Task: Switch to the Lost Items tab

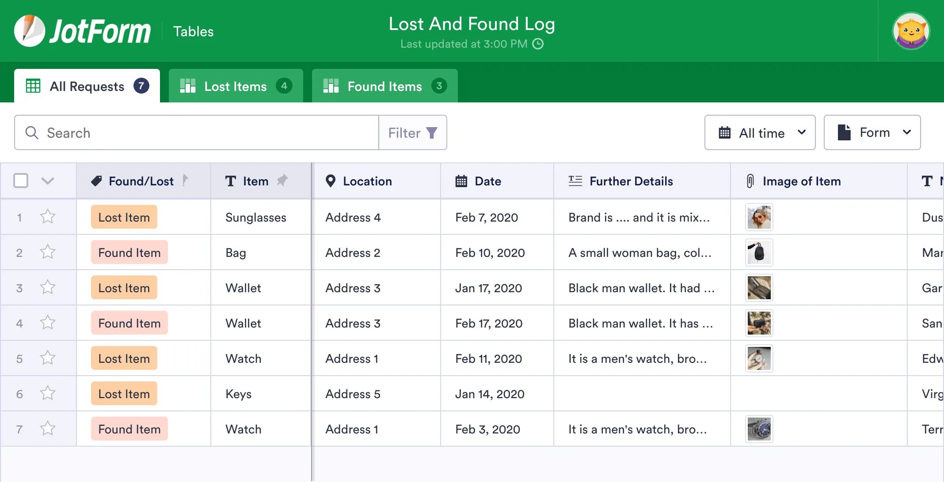Action: click(x=236, y=86)
